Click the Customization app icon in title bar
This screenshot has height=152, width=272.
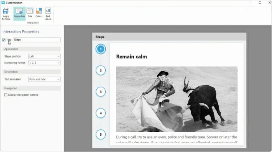pos(3,3)
